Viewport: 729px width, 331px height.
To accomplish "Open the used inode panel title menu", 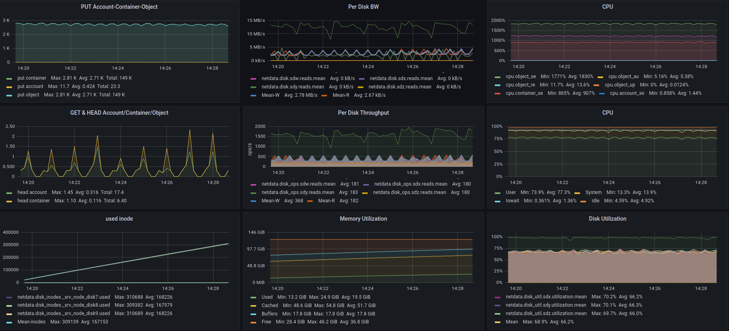I will (x=119, y=219).
